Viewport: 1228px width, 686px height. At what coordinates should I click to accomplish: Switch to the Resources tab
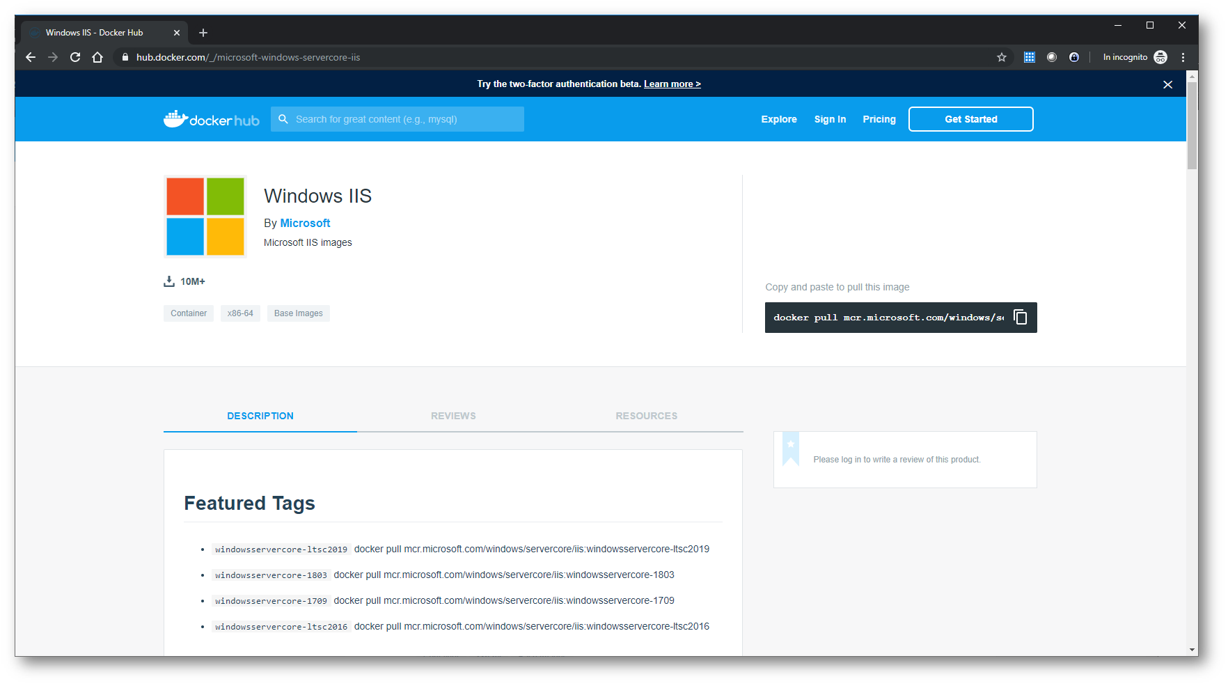(647, 416)
